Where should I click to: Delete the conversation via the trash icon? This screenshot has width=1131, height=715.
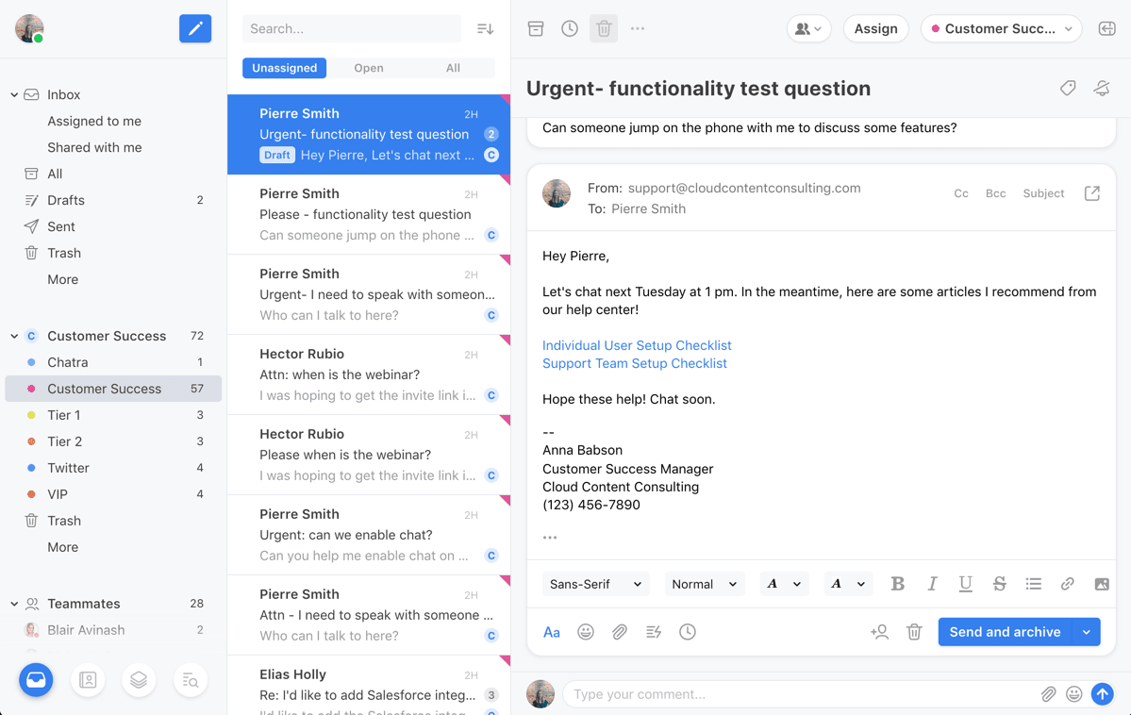pyautogui.click(x=604, y=28)
